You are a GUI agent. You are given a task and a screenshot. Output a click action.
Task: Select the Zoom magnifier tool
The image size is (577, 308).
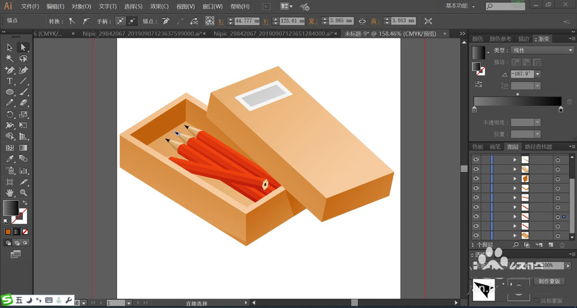(23, 193)
